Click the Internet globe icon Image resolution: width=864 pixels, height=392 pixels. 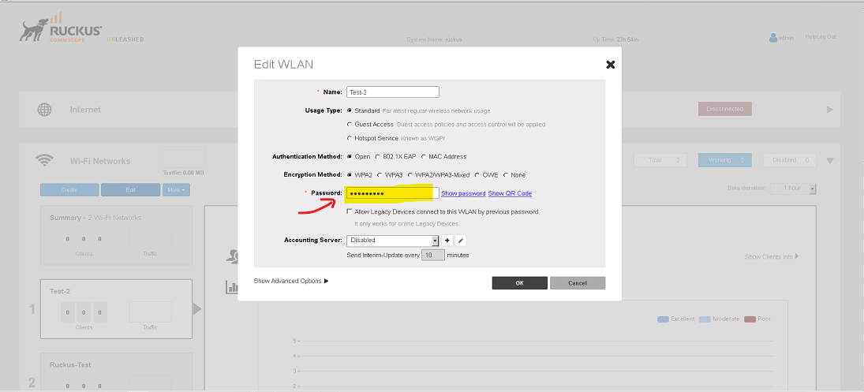coord(45,110)
